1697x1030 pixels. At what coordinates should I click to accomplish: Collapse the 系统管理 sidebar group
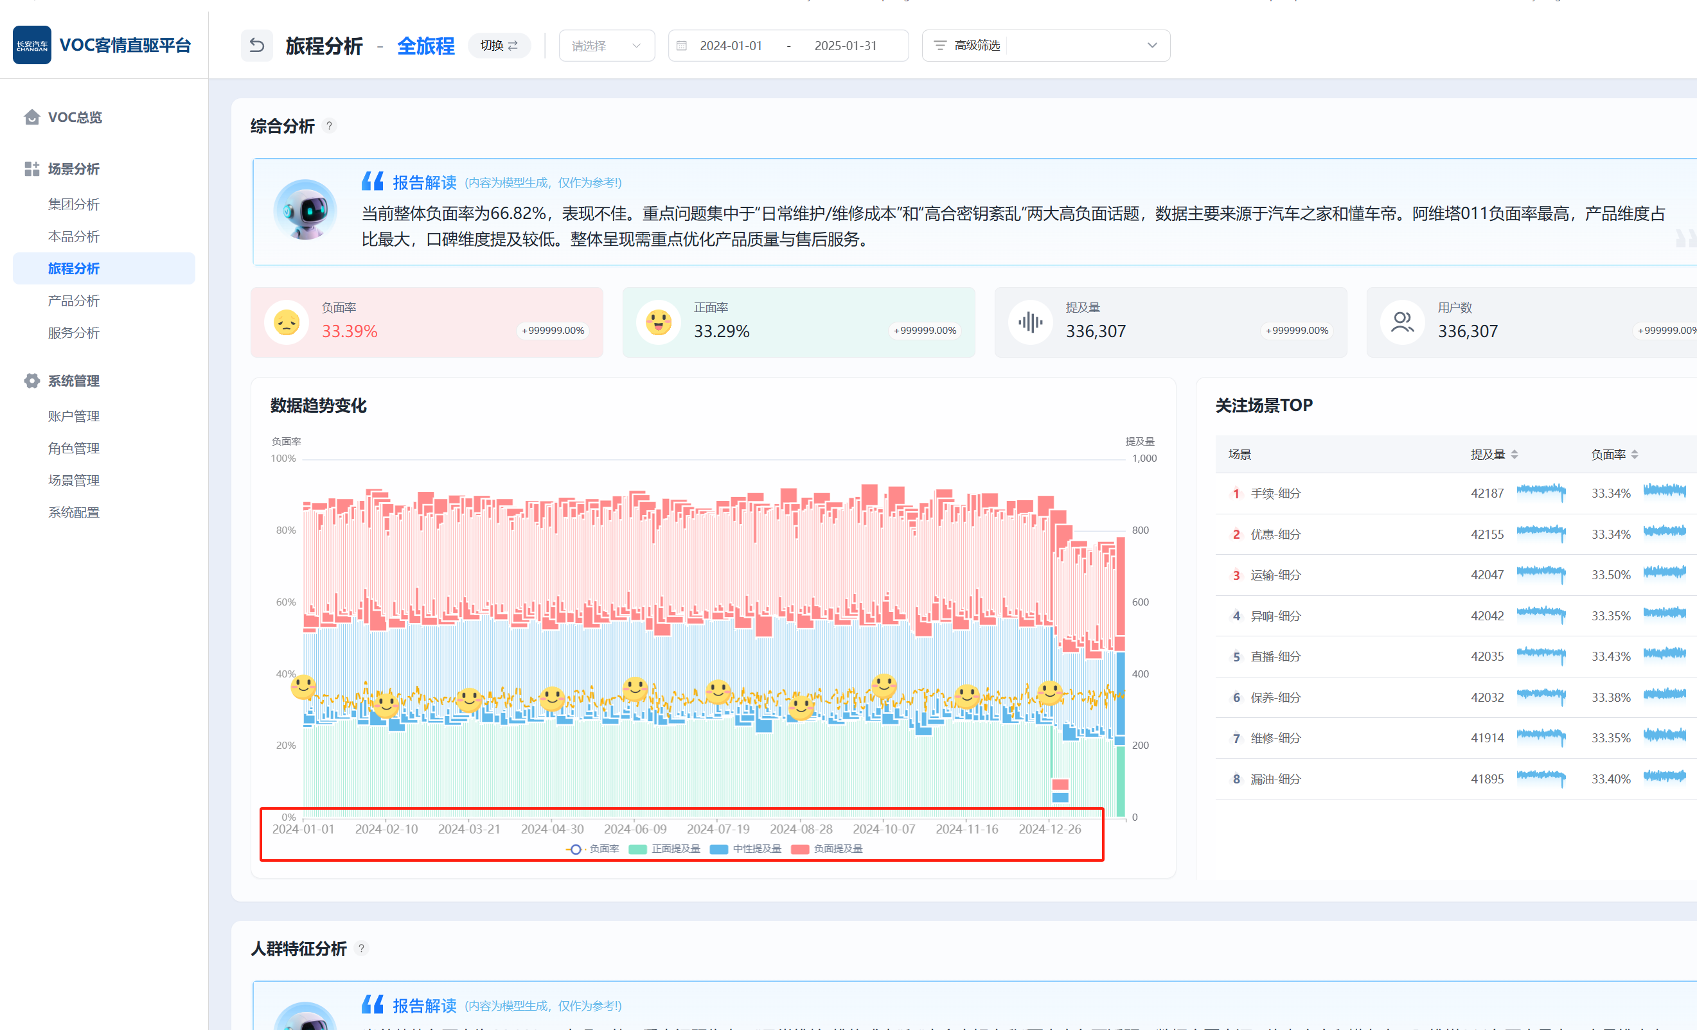[74, 381]
